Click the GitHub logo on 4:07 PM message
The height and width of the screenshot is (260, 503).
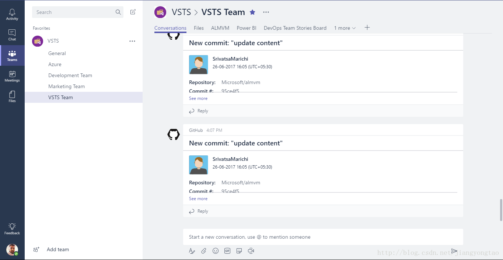pyautogui.click(x=174, y=134)
